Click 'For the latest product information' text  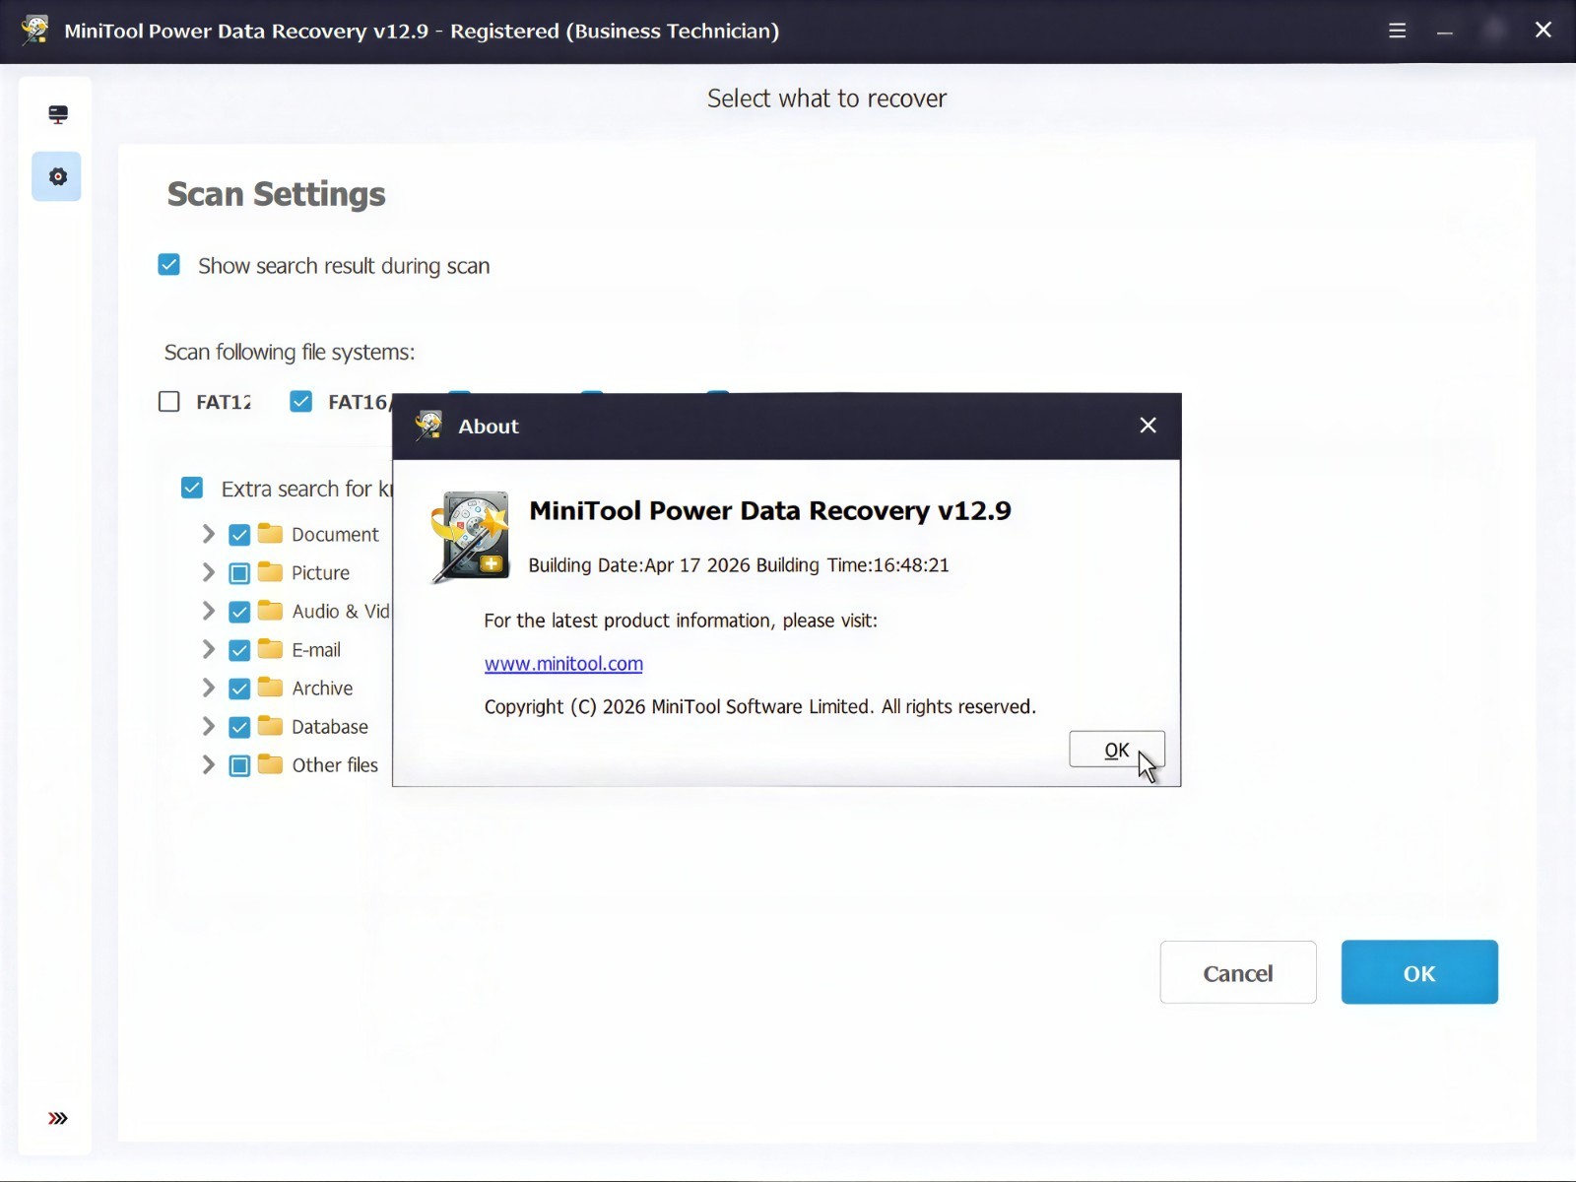tap(681, 621)
